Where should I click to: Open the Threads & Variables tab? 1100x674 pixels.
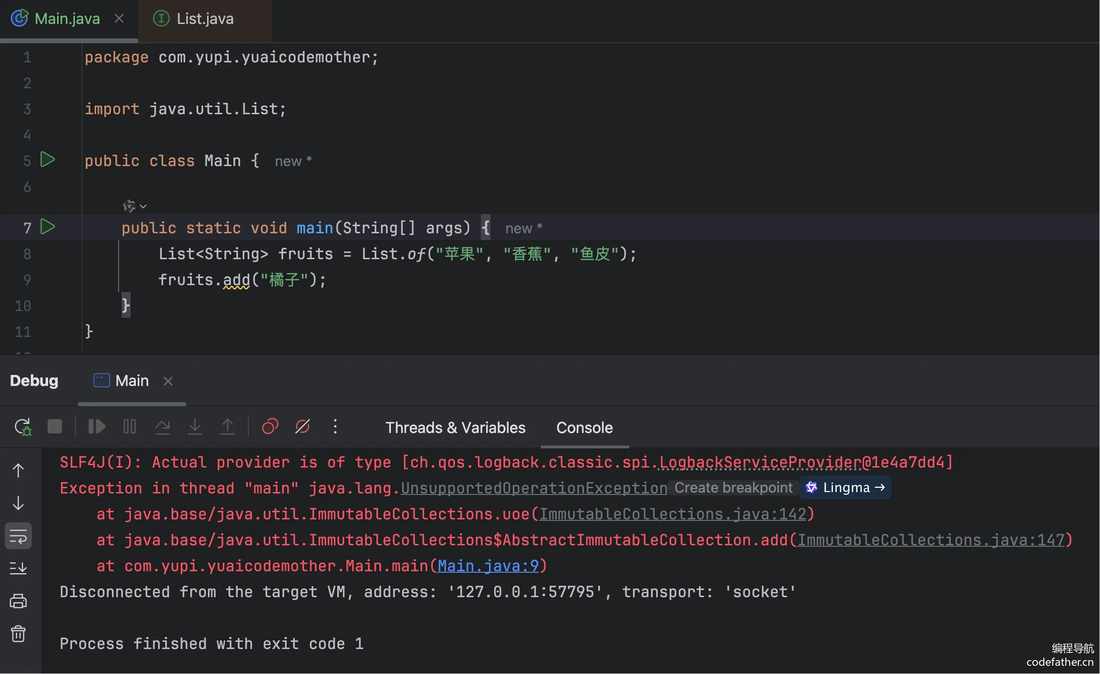click(x=455, y=428)
